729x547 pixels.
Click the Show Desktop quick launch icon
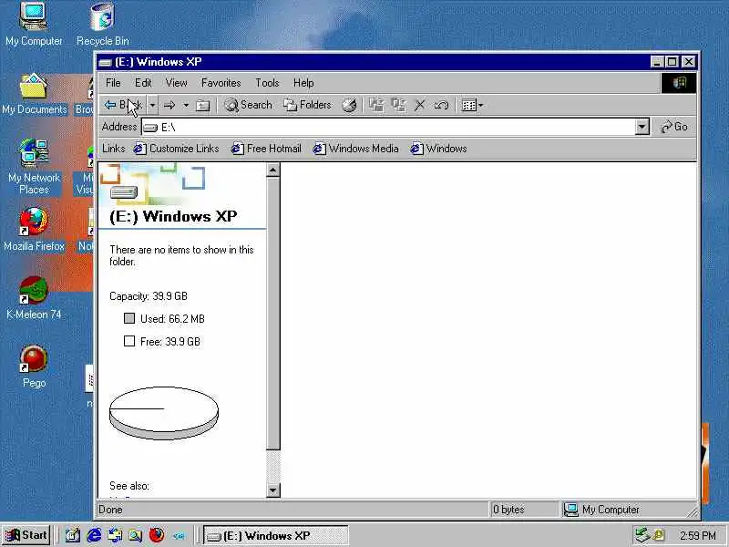click(73, 535)
